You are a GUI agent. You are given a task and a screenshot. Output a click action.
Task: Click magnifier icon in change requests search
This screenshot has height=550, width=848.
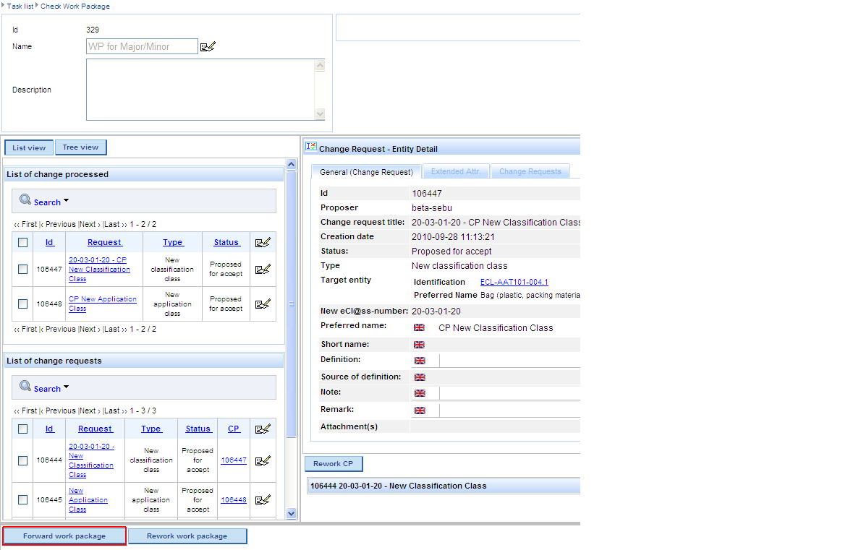[25, 387]
